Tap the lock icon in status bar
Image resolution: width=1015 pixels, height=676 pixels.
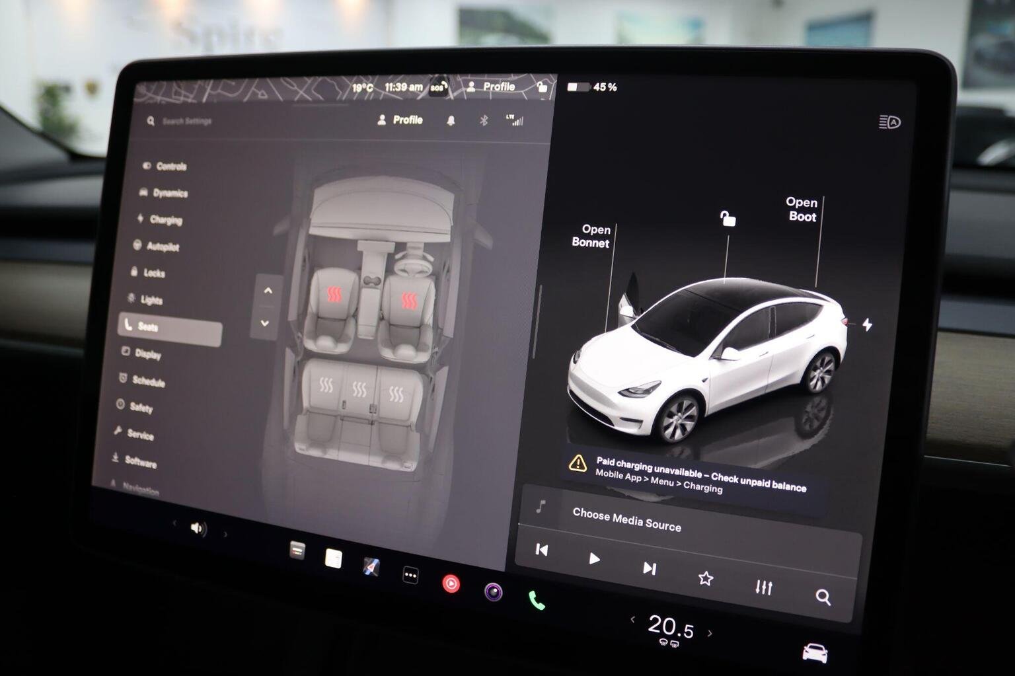coord(542,87)
